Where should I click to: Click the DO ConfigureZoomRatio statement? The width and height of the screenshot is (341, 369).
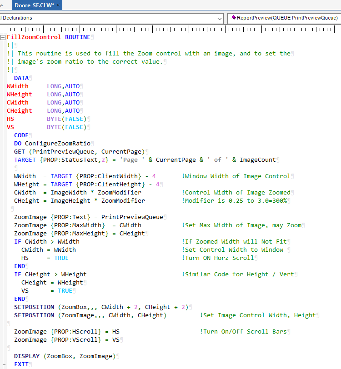52,144
